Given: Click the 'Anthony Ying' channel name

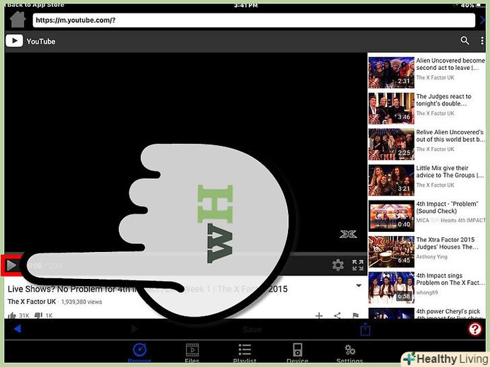Looking at the screenshot, I should coord(431,257).
